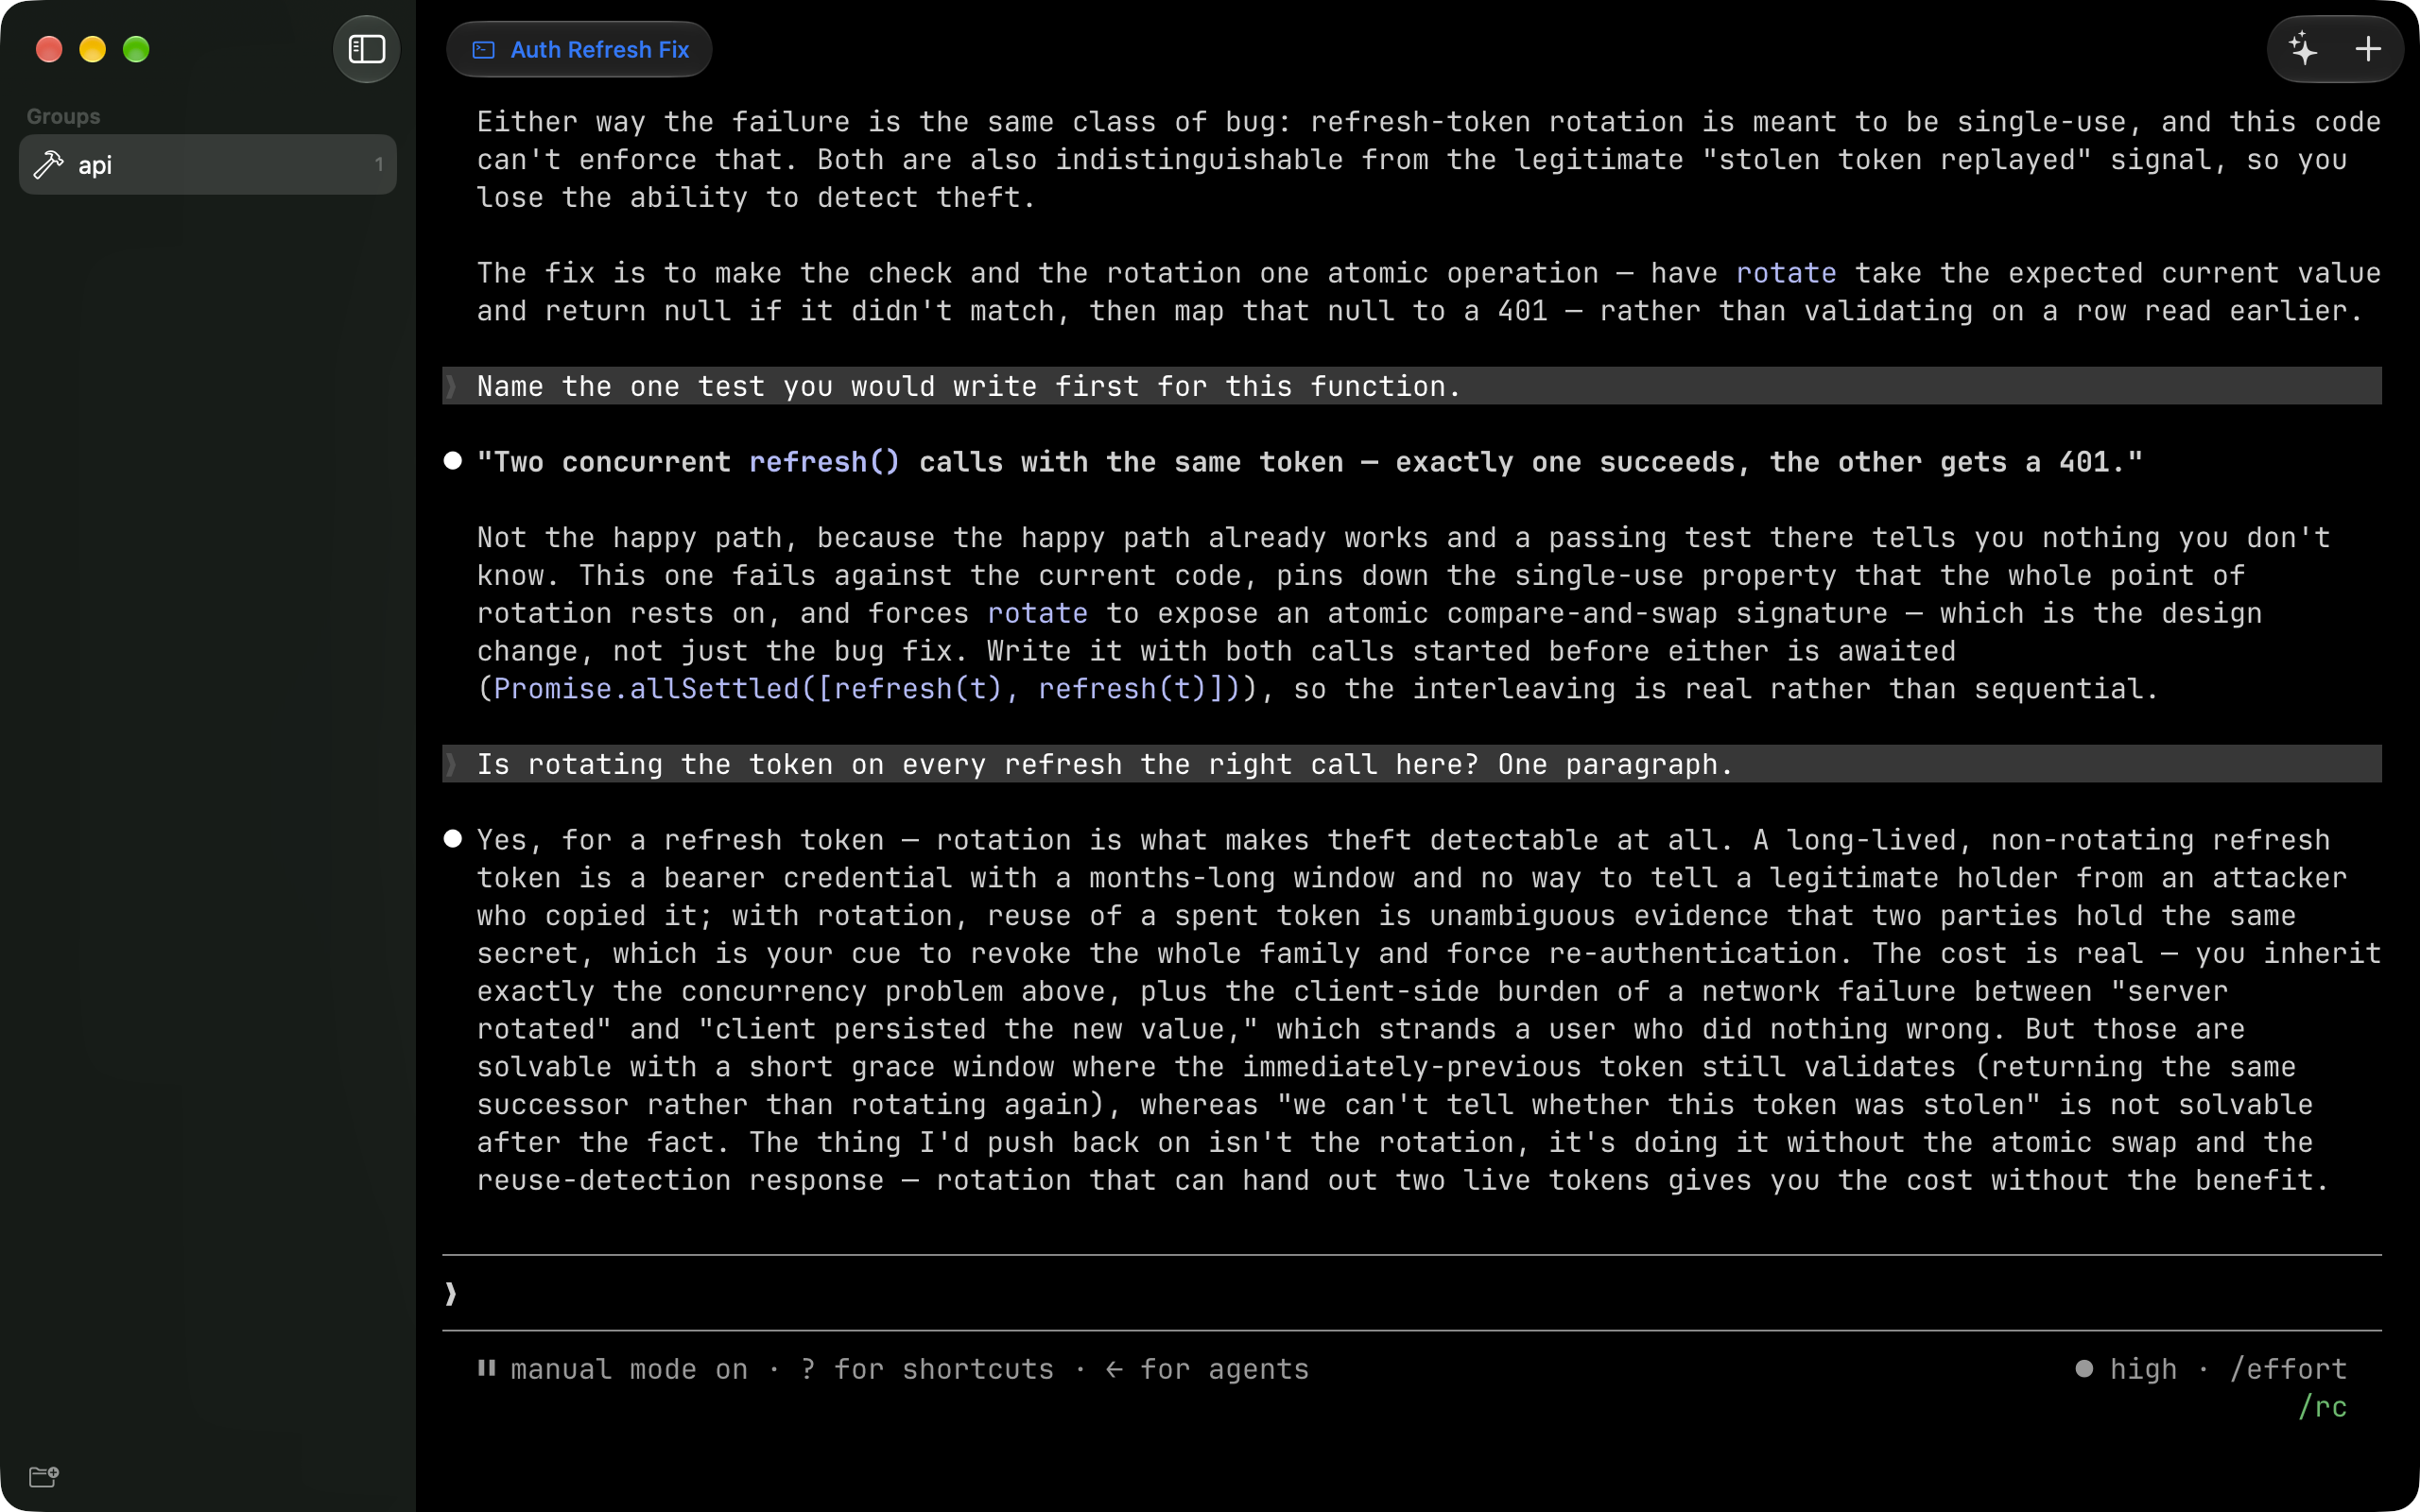
Task: Click the 'Promise.allSettled([refresh(t), refresh(t)])' code snippet
Action: (x=866, y=689)
